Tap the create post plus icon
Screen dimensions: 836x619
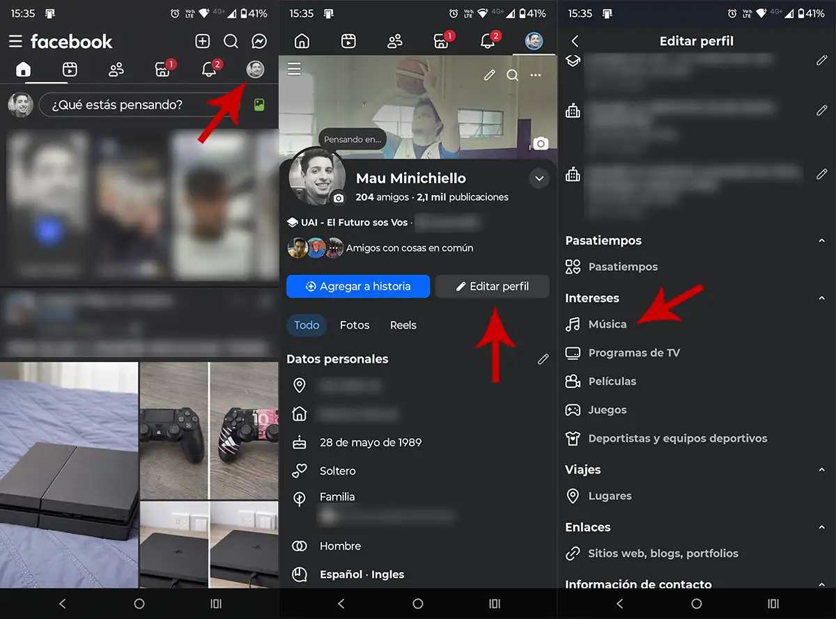pos(203,42)
